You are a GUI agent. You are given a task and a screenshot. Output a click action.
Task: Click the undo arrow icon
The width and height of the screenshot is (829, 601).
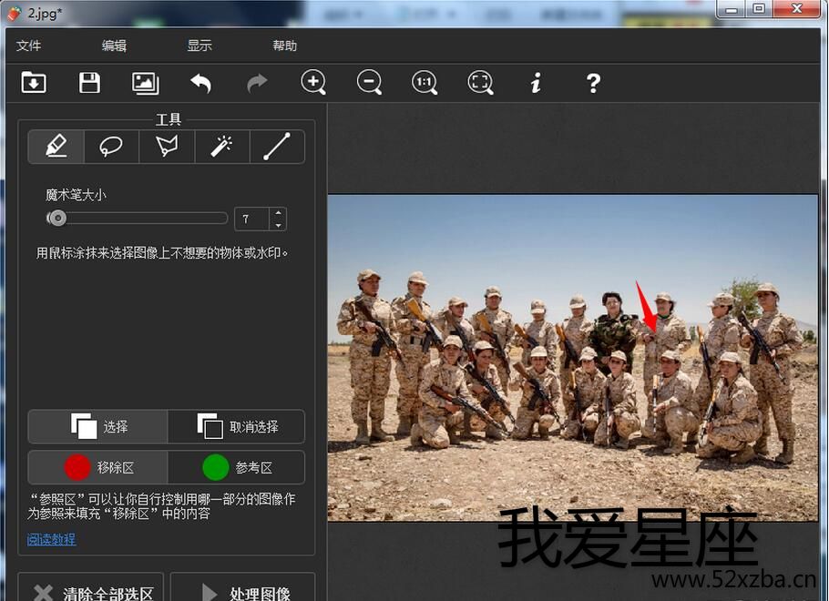(200, 83)
